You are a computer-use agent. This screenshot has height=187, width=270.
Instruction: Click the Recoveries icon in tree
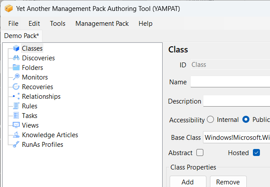(16, 87)
